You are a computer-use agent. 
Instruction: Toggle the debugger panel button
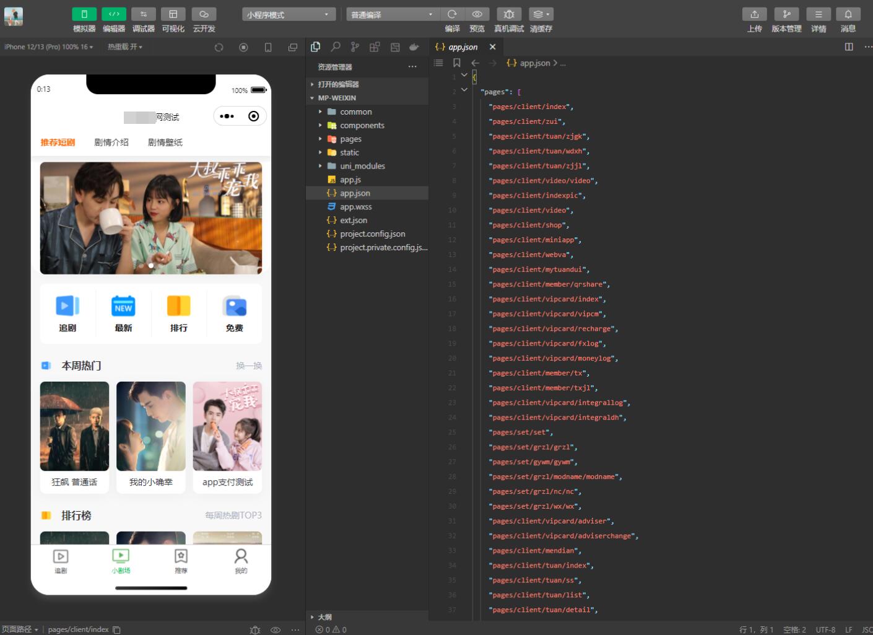143,14
